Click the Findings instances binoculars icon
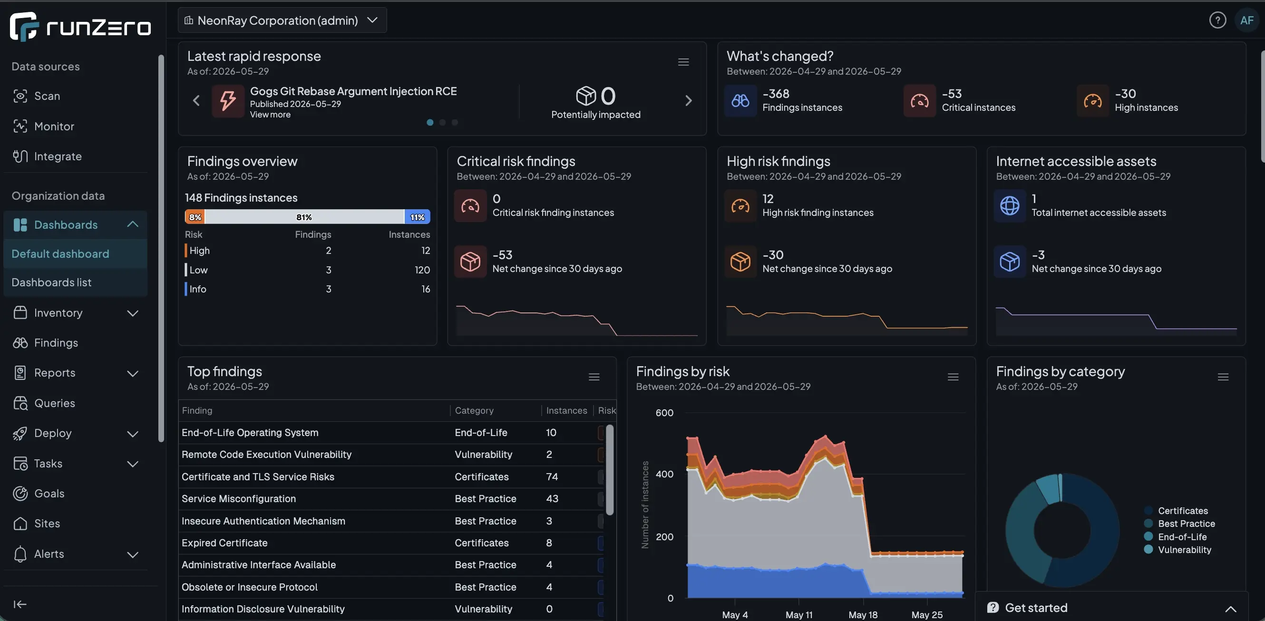Screen dimensions: 1265x621 [x=740, y=101]
